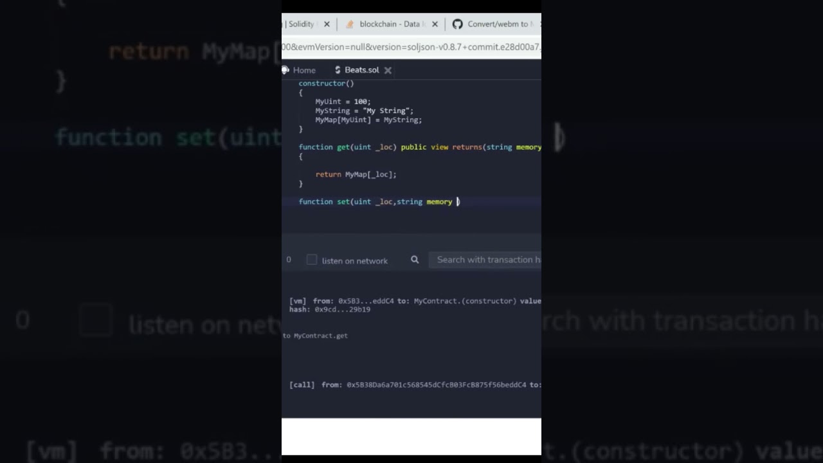The height and width of the screenshot is (463, 823).
Task: Place cursor at function set declaration line
Action: click(379, 202)
